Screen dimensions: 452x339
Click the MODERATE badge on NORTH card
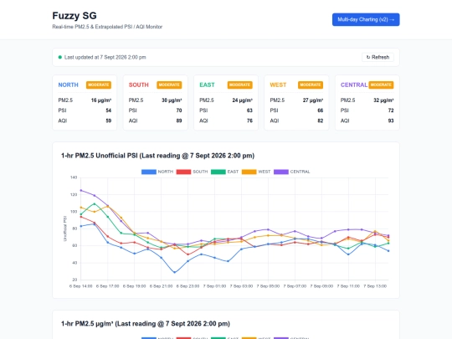[99, 85]
